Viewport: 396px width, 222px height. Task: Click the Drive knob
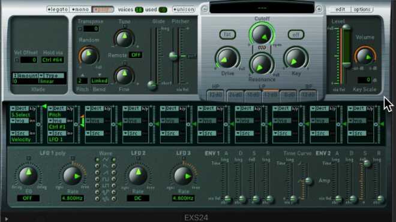(227, 59)
